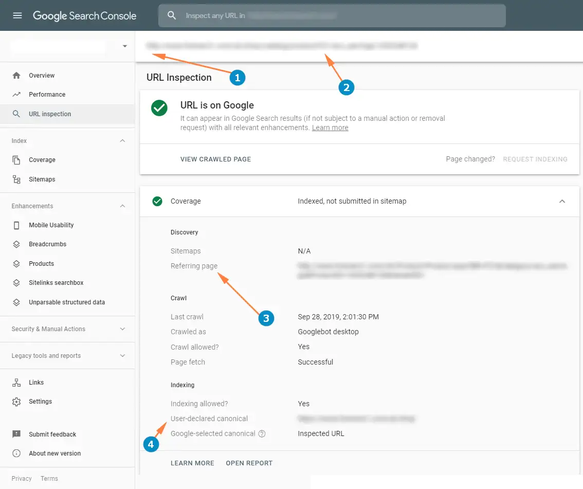Click the Mobile Usability phone icon
The image size is (583, 489).
pos(16,225)
